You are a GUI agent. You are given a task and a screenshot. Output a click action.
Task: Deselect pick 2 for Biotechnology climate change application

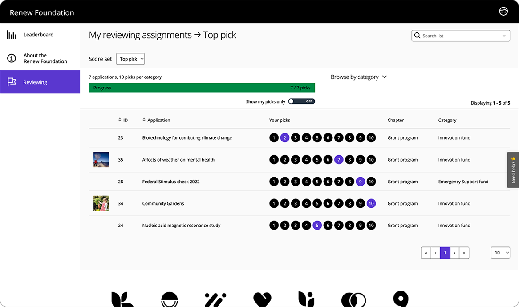tap(284, 137)
